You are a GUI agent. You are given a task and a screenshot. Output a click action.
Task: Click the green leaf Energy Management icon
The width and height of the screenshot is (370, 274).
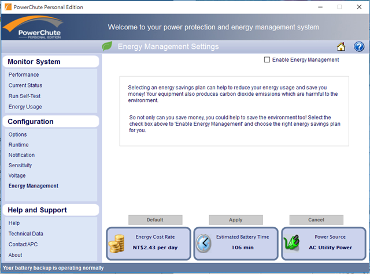click(x=107, y=46)
